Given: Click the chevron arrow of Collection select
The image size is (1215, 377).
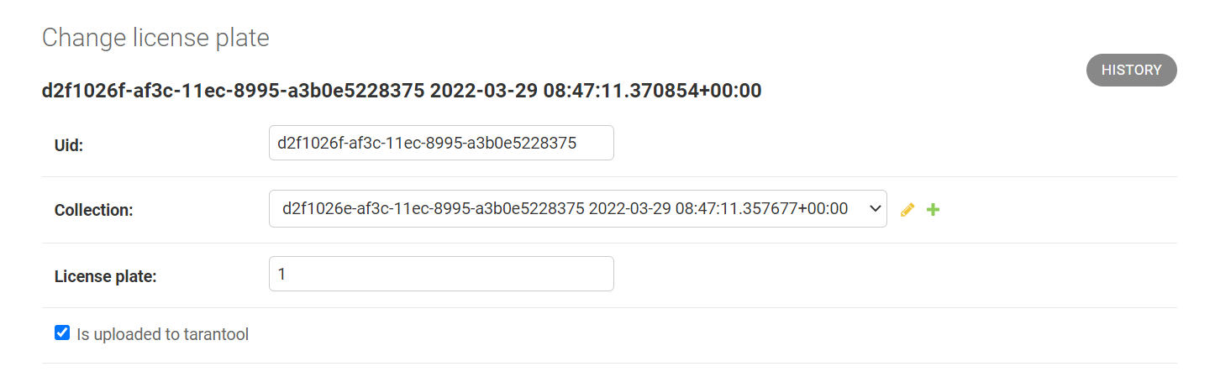Looking at the screenshot, I should (874, 207).
